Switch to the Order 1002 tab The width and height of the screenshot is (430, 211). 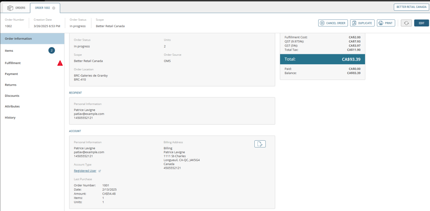click(x=42, y=8)
